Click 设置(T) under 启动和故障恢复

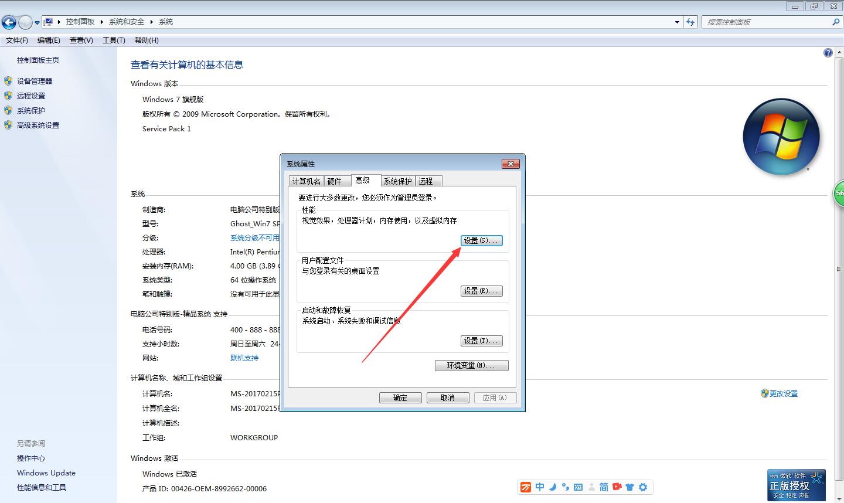[482, 341]
